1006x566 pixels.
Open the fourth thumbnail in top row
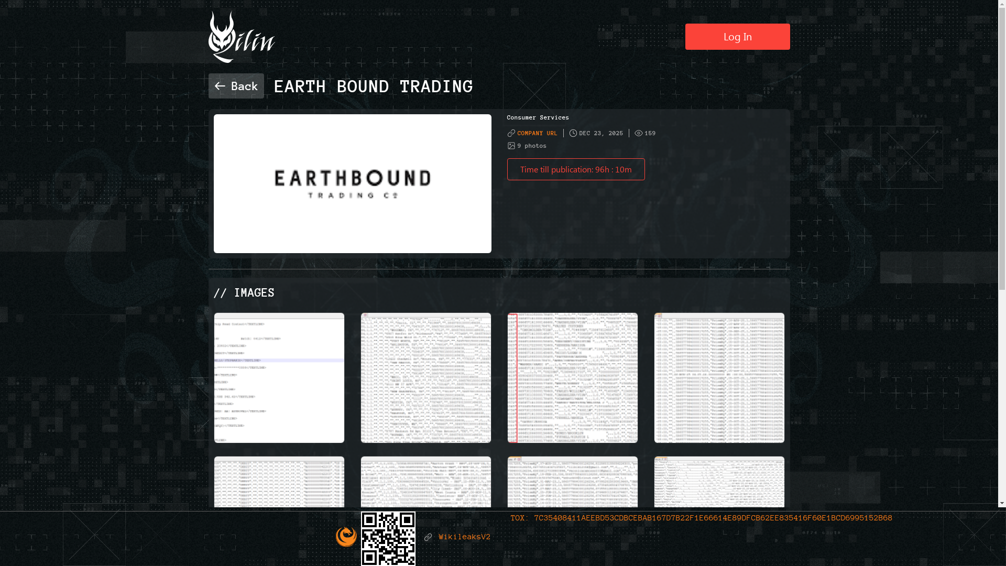coord(719,378)
